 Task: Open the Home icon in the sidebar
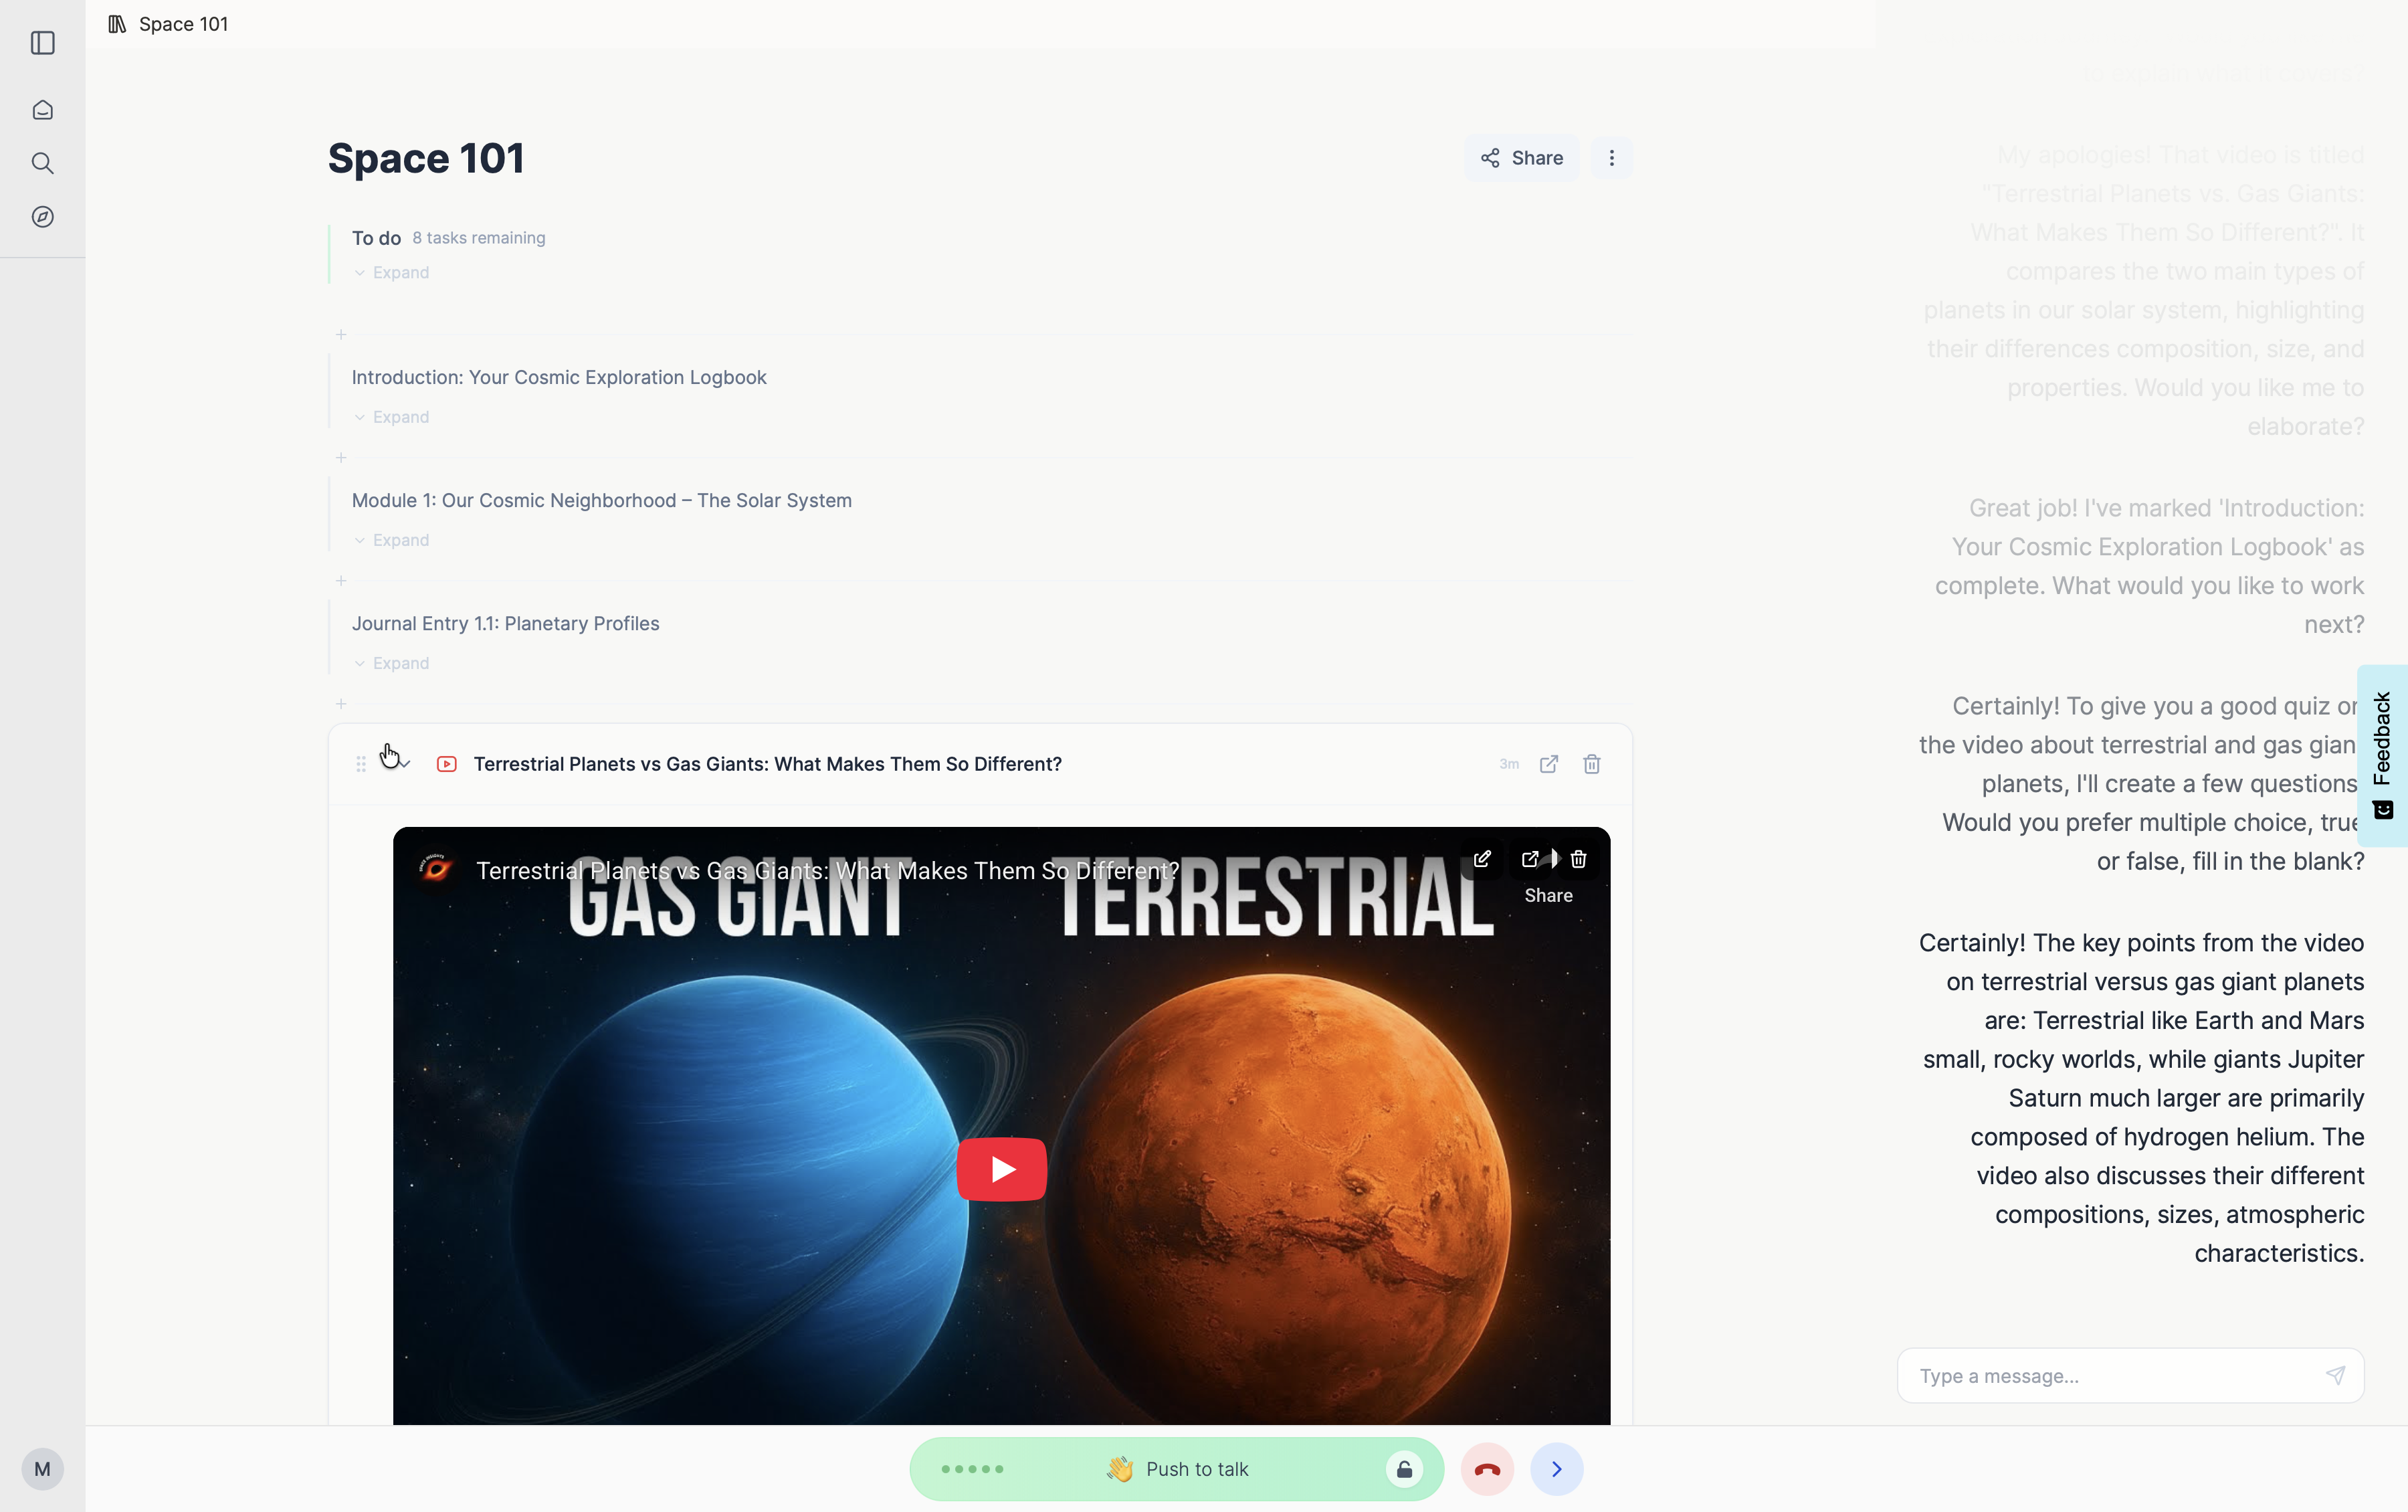(42, 110)
